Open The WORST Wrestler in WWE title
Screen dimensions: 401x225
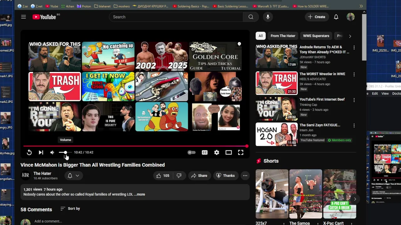322,74
